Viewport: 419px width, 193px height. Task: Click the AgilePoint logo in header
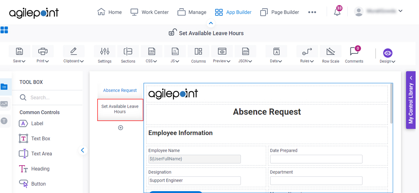click(x=34, y=13)
